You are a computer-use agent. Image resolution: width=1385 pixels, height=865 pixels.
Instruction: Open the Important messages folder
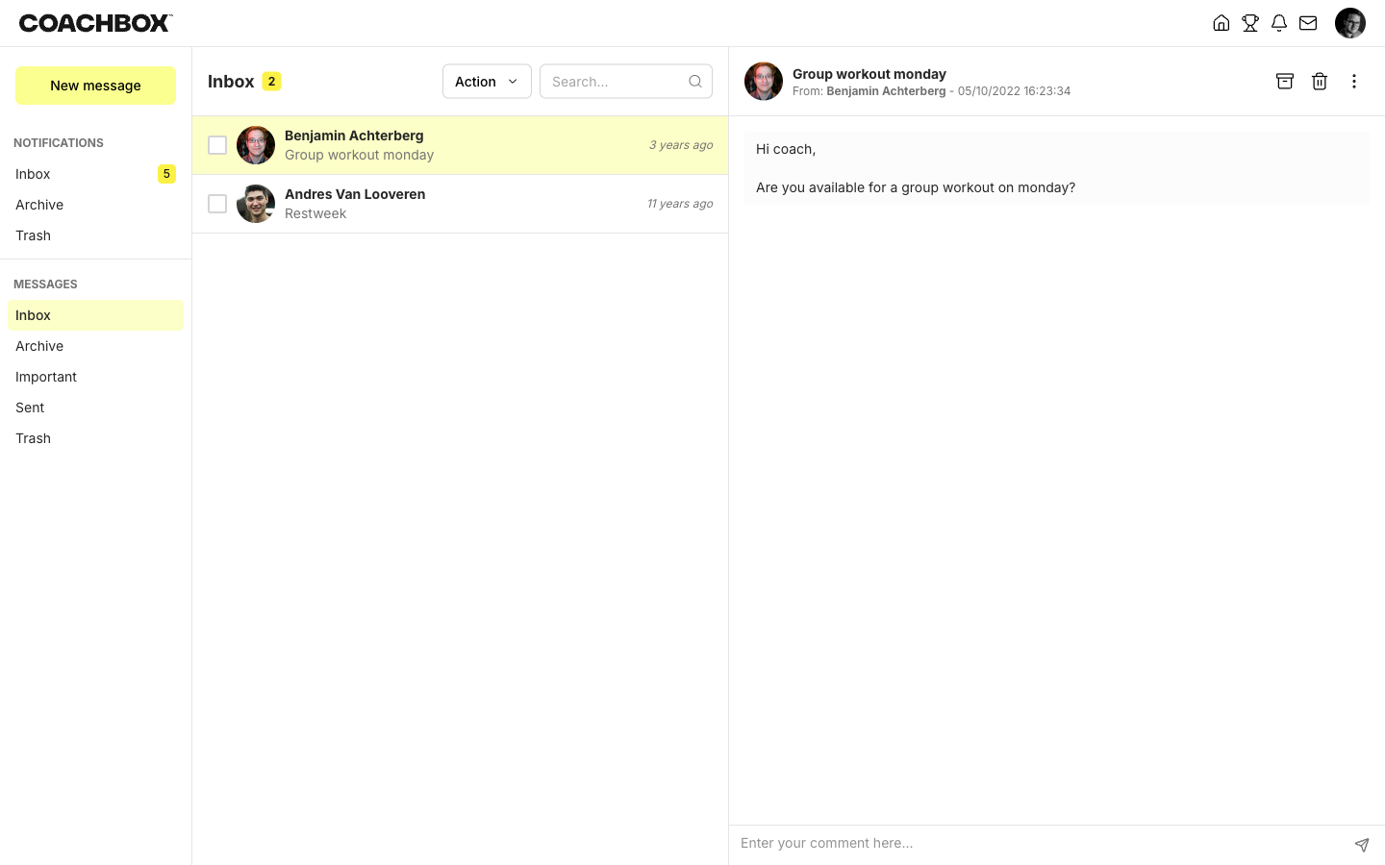(96, 377)
